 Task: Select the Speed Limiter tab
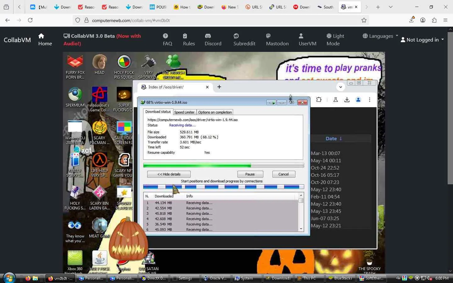tap(184, 112)
